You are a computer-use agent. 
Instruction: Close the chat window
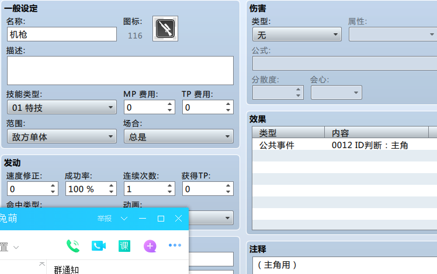pyautogui.click(x=178, y=219)
